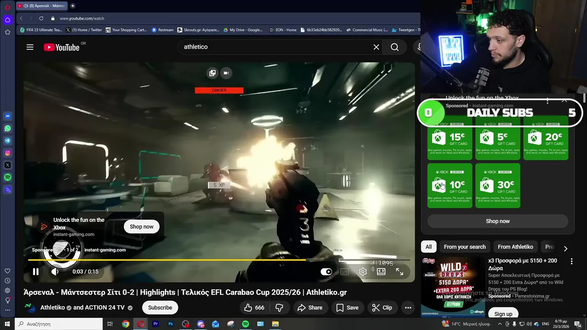The width and height of the screenshot is (587, 330).
Task: Click the search magnifier button
Action: [x=394, y=47]
